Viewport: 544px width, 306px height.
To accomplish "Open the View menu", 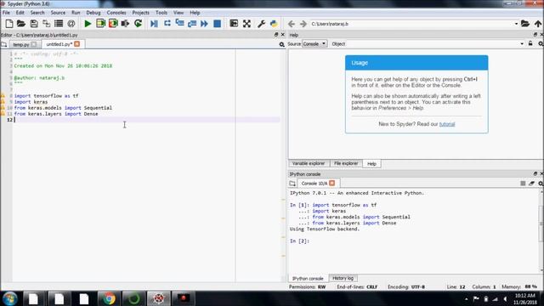I will [x=178, y=13].
